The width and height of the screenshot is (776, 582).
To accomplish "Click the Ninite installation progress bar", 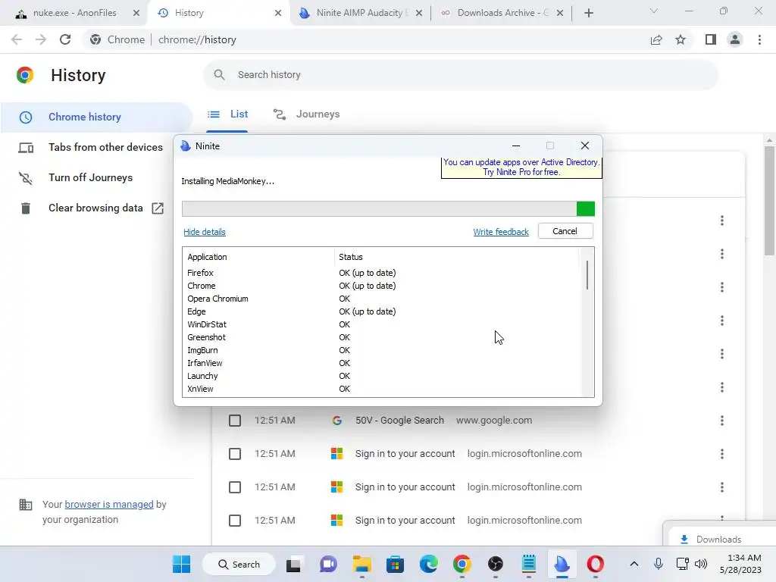I will click(388, 209).
